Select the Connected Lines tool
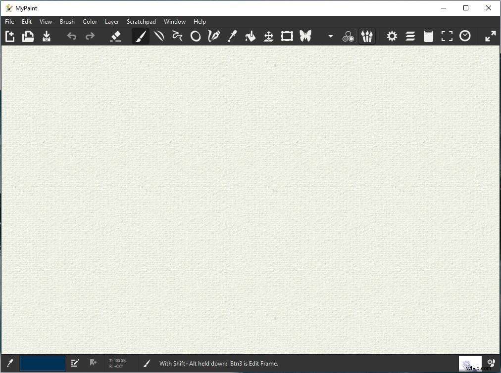 click(177, 36)
